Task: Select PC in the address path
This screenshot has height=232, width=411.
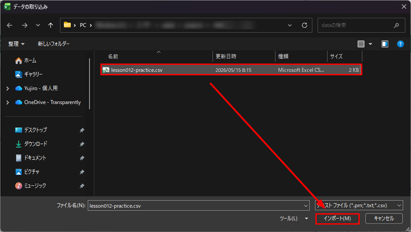Action: click(83, 25)
